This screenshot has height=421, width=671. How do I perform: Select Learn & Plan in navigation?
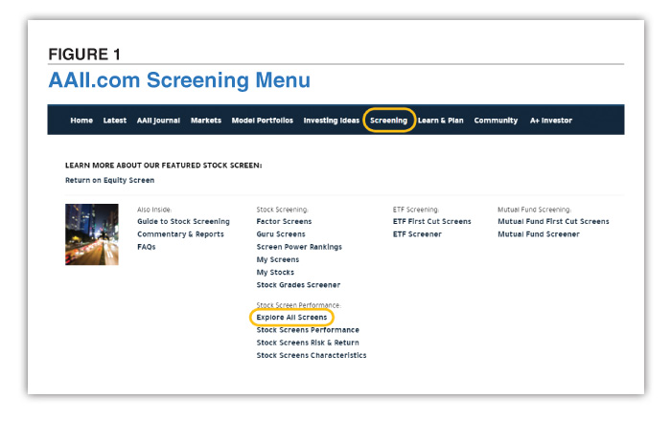click(440, 121)
